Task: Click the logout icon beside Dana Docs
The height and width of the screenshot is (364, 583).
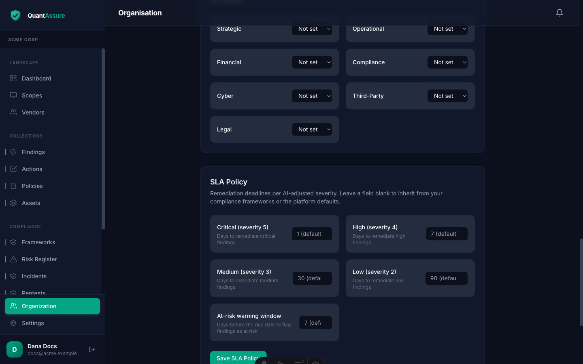Action: coord(92,349)
